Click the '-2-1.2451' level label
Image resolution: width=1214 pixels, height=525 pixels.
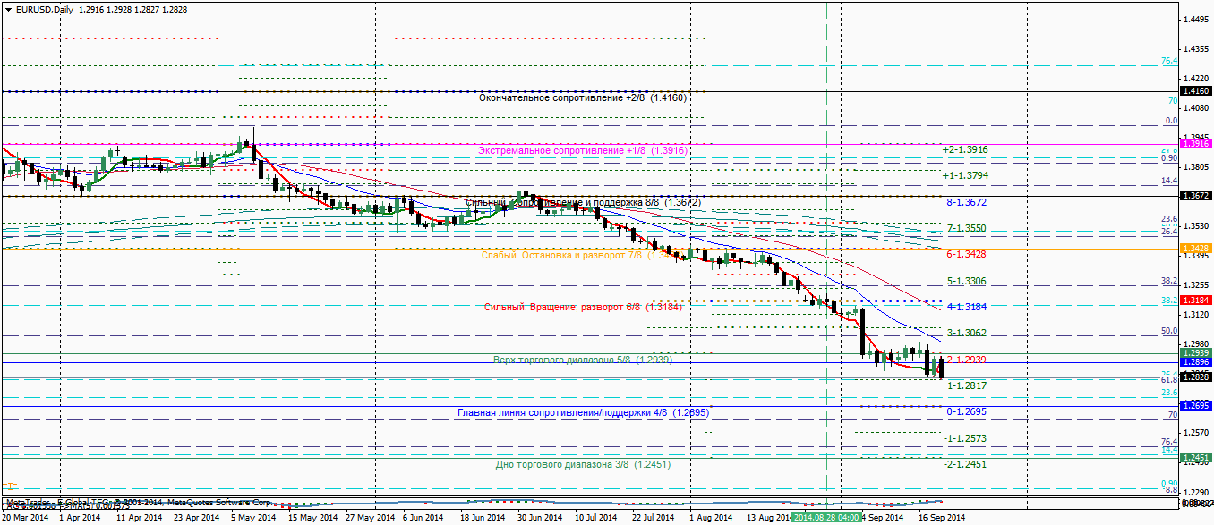click(x=965, y=463)
